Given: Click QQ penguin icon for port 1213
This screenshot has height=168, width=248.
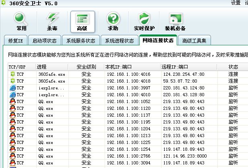Looking at the screenshot, I should click(x=12, y=136).
